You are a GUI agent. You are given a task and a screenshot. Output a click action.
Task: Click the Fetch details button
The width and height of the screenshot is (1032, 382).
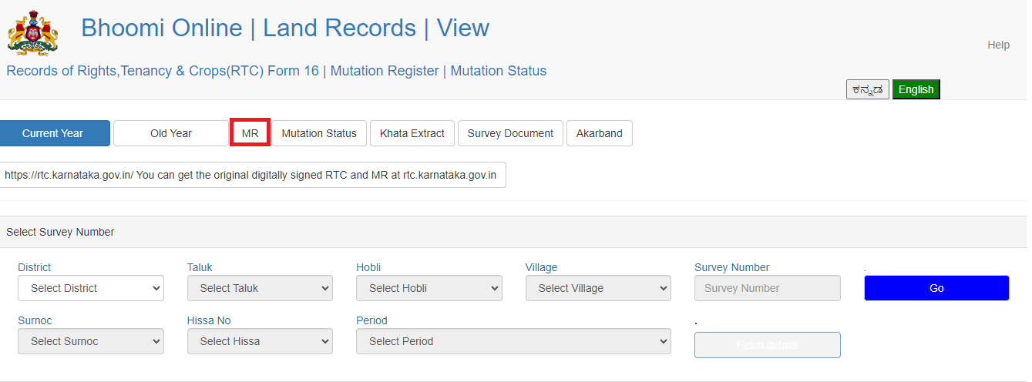tap(768, 345)
